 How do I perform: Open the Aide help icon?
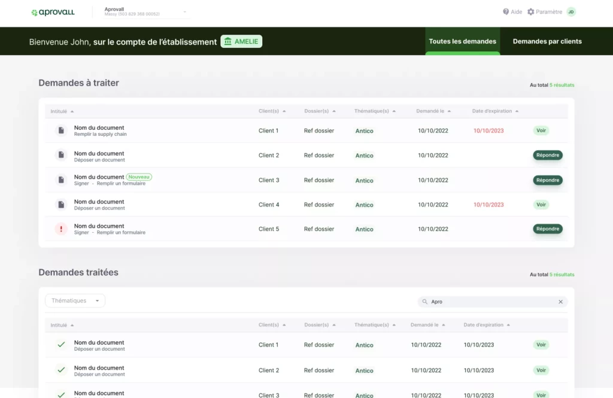click(506, 12)
